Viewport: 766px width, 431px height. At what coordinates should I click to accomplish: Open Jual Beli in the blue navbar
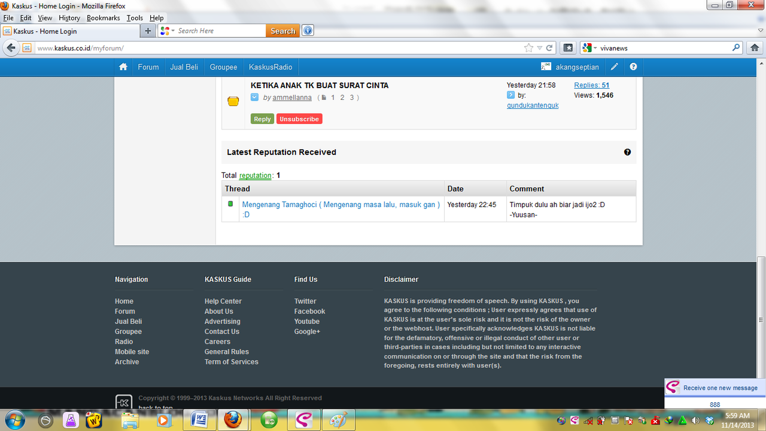click(184, 67)
